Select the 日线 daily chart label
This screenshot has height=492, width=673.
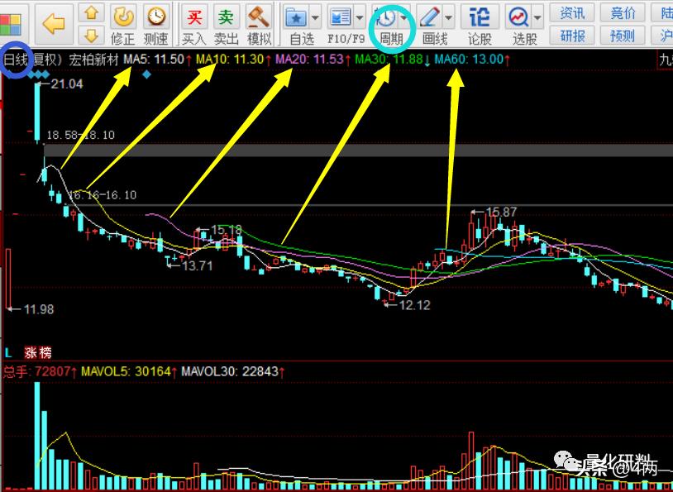point(16,60)
